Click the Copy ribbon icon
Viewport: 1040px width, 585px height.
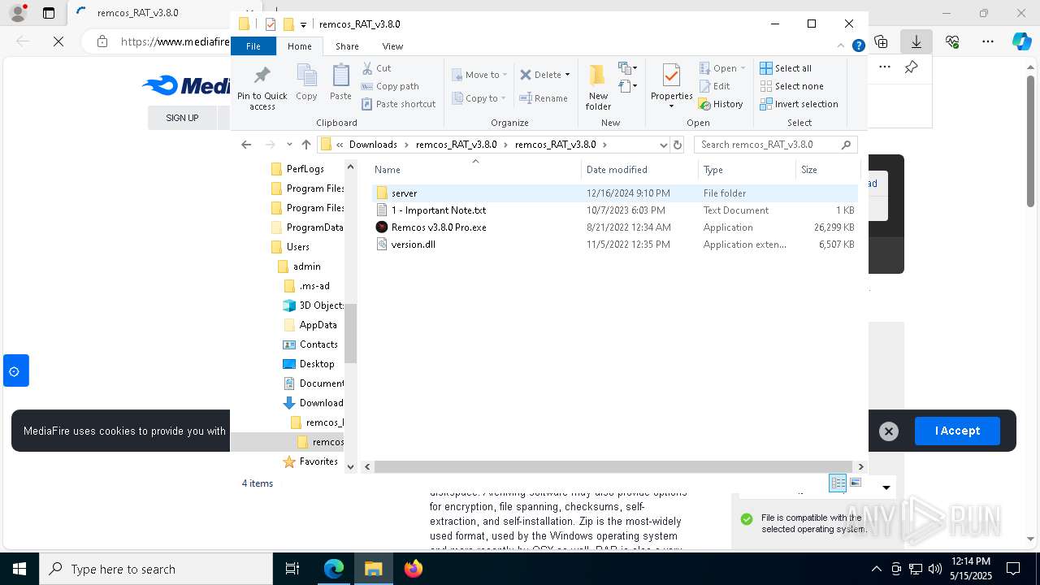(306, 83)
